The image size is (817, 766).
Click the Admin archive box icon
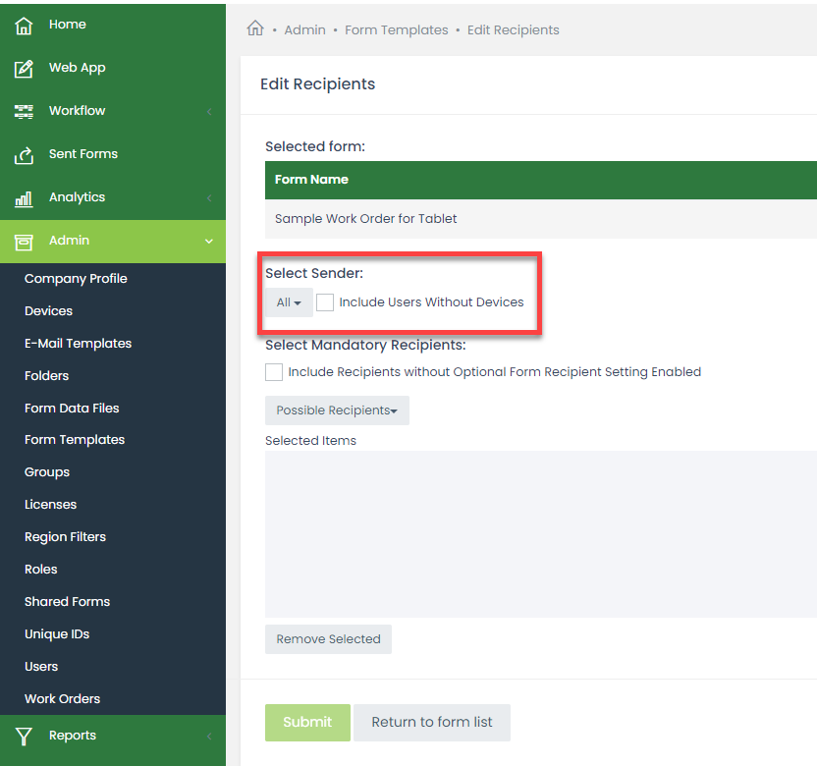pos(24,242)
